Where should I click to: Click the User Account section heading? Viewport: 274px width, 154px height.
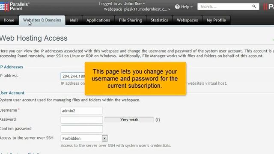[12, 93]
